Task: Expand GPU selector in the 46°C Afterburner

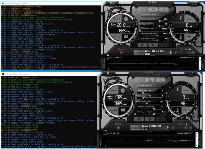Action: pyautogui.click(x=167, y=127)
